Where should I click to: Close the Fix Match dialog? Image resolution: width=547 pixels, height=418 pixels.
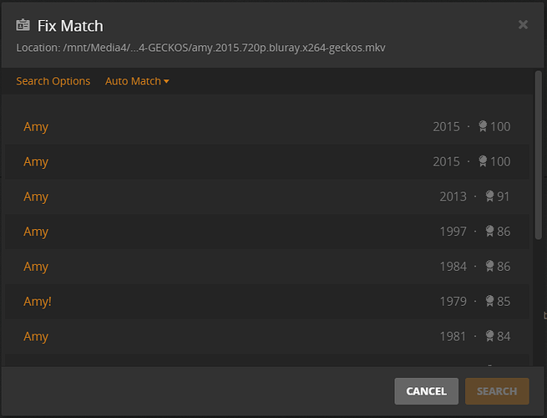[523, 25]
